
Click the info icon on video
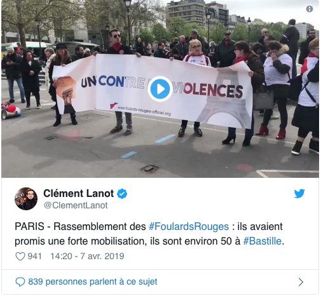click(x=310, y=9)
